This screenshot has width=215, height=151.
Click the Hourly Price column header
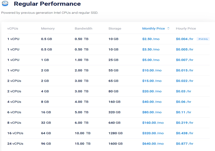[x=186, y=28]
